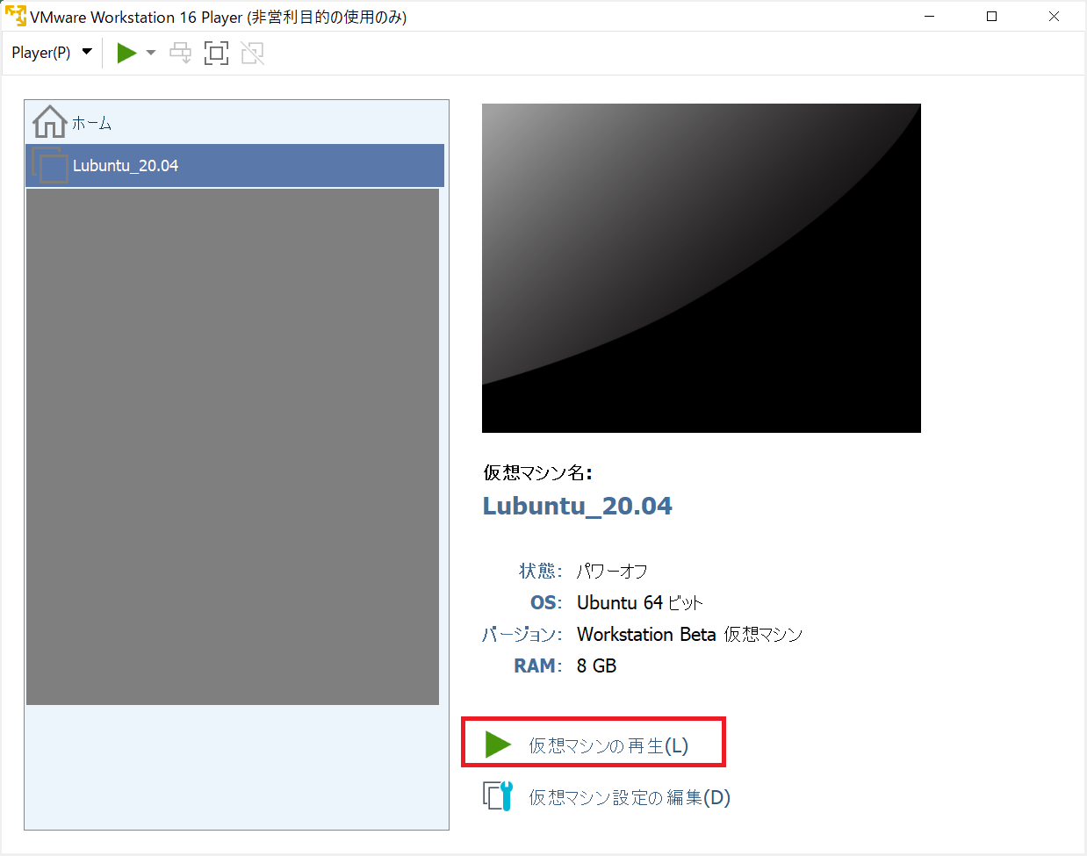Viewport: 1087px width, 856px height.
Task: Click the Workstation Beta version text
Action: [x=689, y=635]
